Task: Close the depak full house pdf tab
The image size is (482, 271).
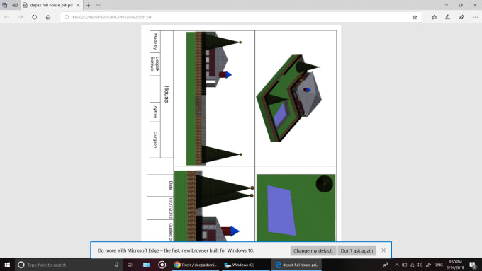Action: coord(78,5)
